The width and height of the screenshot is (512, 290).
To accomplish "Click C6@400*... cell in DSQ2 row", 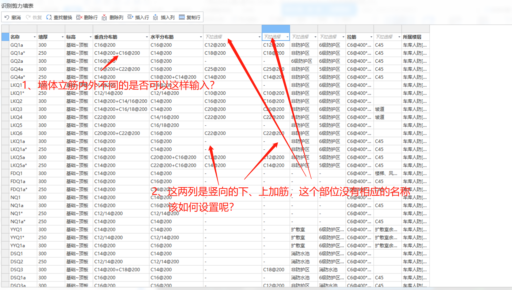I will [360, 262].
